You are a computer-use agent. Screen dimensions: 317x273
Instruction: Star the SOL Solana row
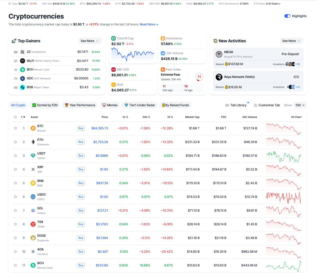[x=15, y=210]
